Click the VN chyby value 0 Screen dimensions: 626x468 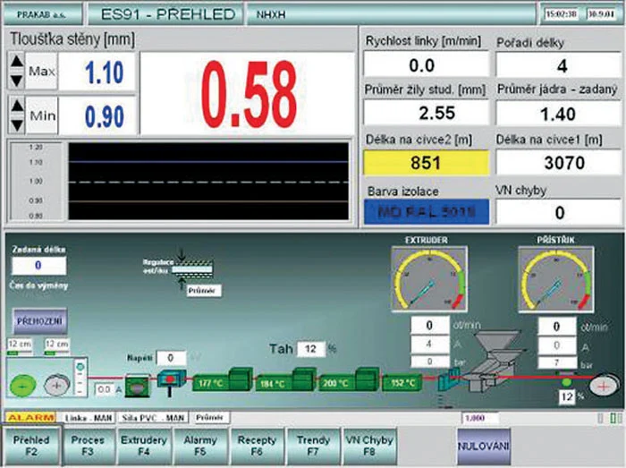click(x=558, y=212)
